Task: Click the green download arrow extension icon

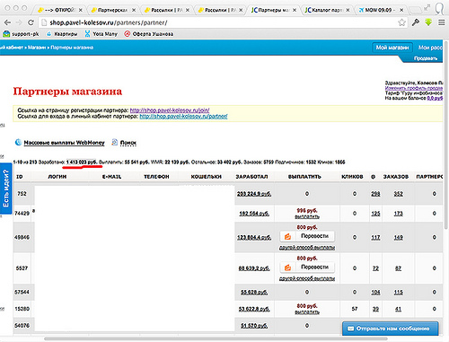Action: tap(428, 22)
